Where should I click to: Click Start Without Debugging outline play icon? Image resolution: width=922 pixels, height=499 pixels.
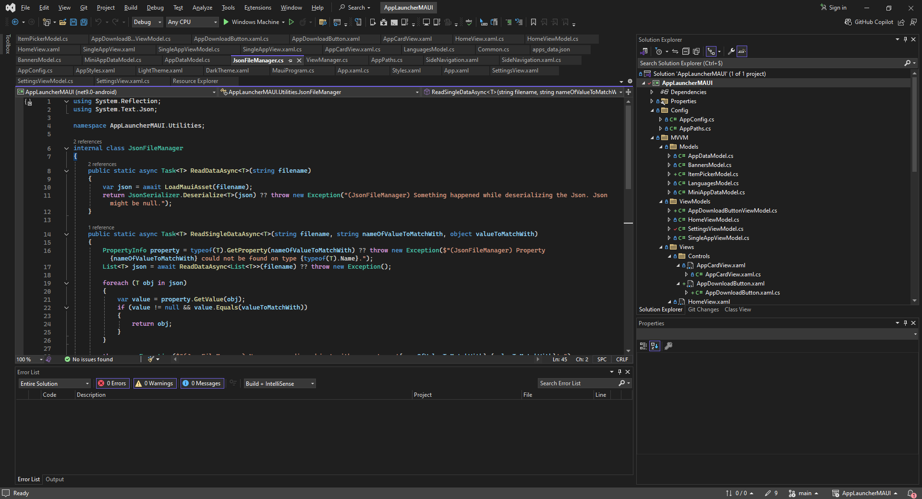[x=291, y=22]
